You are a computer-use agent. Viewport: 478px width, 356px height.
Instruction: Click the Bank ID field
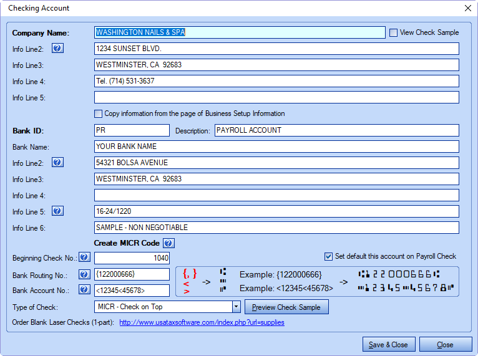[132, 130]
